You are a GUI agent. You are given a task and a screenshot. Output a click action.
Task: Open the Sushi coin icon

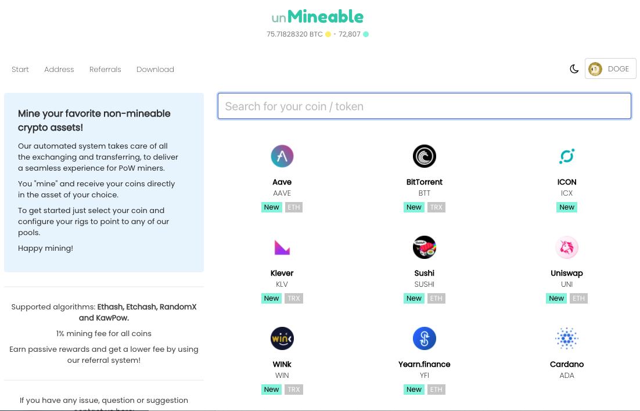click(x=424, y=247)
